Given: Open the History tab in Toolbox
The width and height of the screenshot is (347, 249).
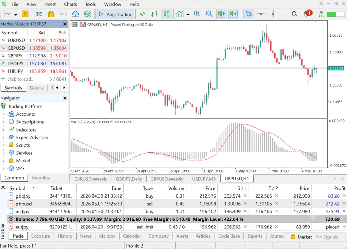Looking at the screenshot, I should click(x=65, y=236).
